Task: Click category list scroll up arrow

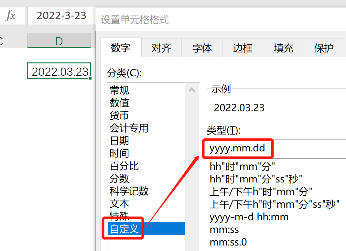Action: pyautogui.click(x=192, y=90)
